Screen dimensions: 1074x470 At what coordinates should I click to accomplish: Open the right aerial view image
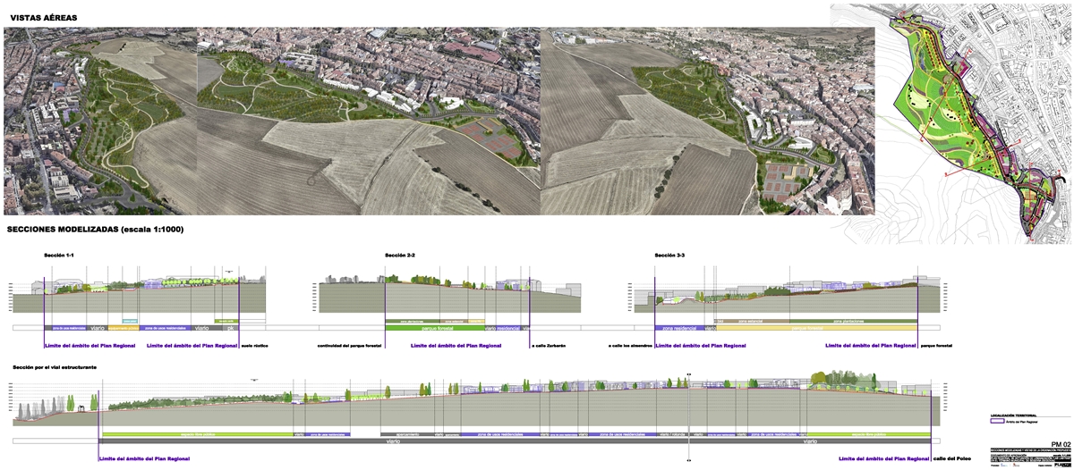point(707,121)
